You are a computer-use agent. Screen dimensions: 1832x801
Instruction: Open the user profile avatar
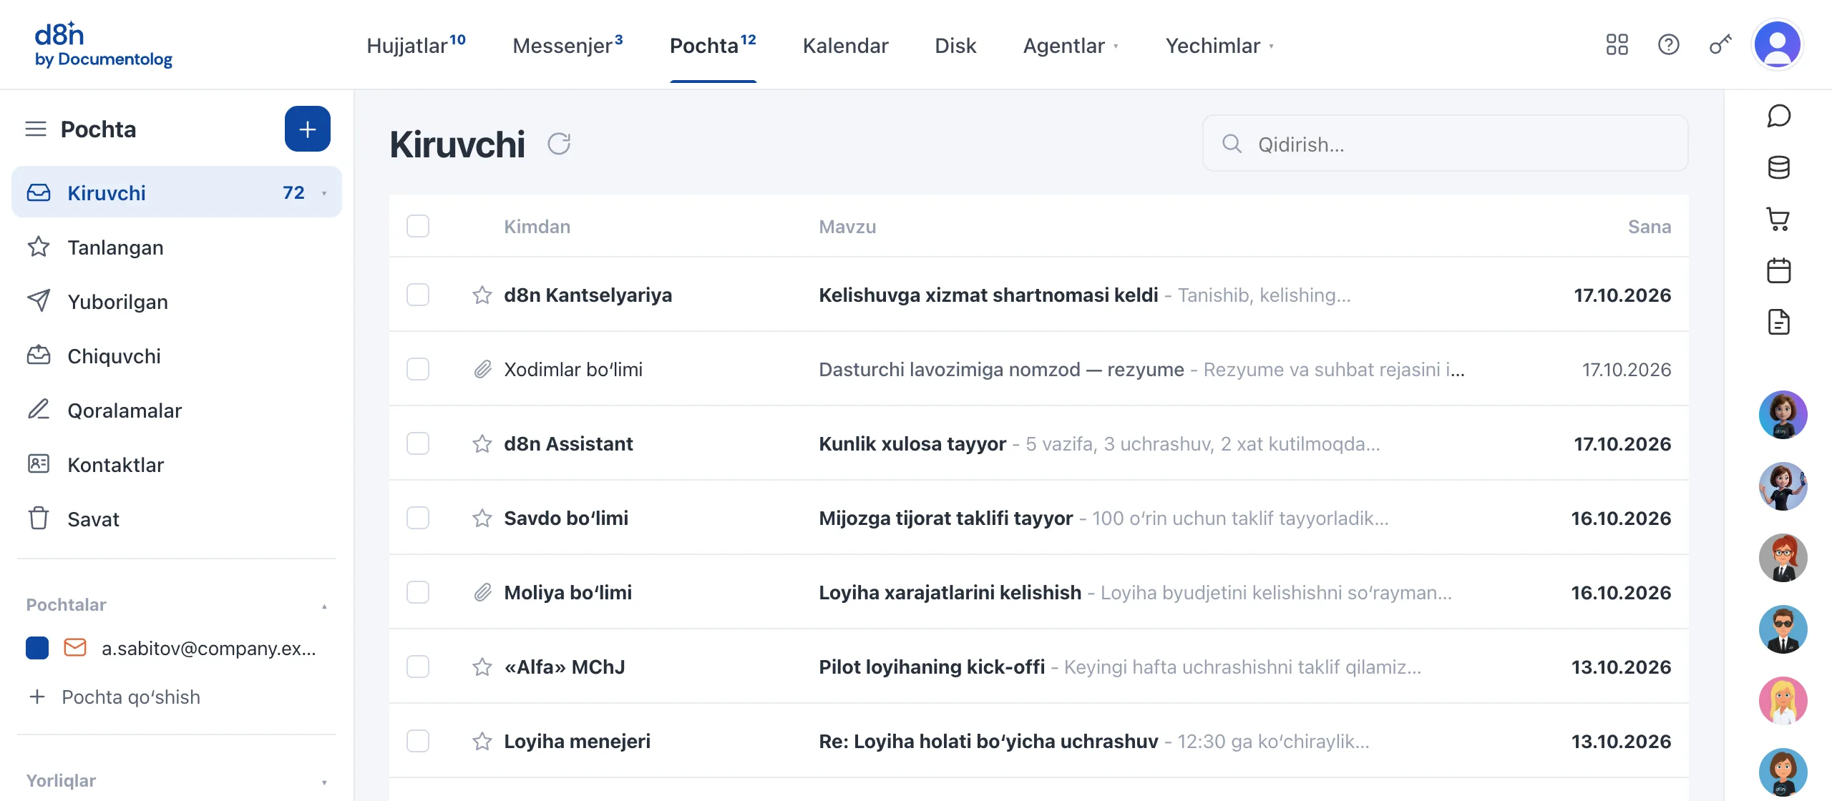(x=1778, y=44)
